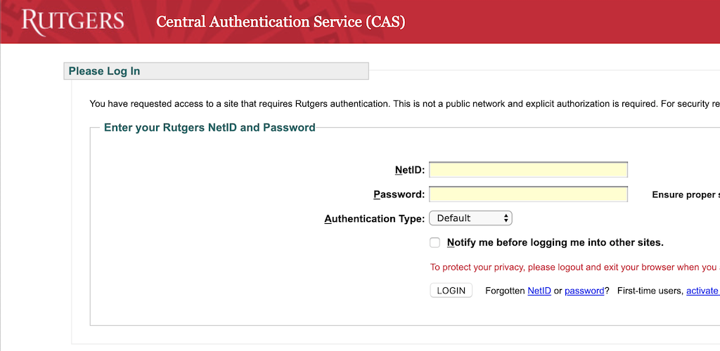Image resolution: width=720 pixels, height=351 pixels.
Task: Click the red privacy logout warning text
Action: pos(574,267)
